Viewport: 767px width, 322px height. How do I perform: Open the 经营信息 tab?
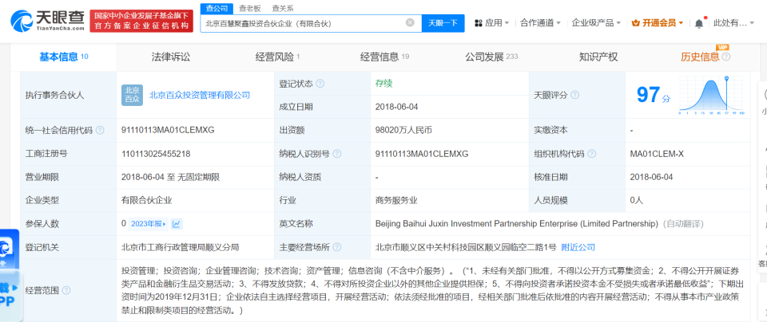[384, 57]
